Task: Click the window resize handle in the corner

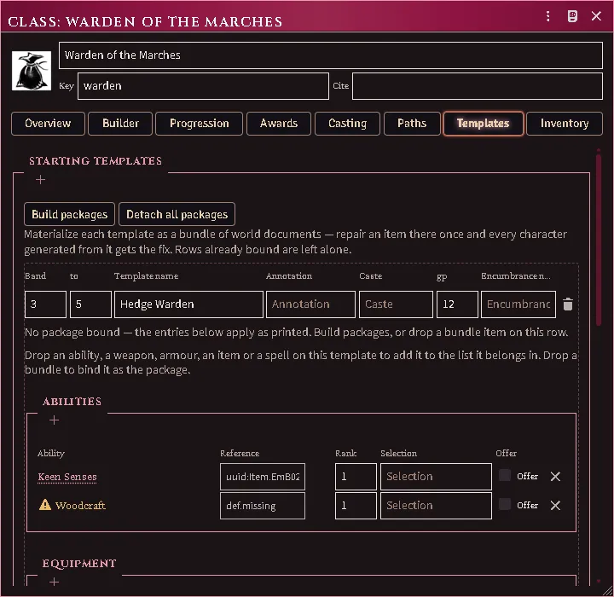Action: pyautogui.click(x=607, y=591)
